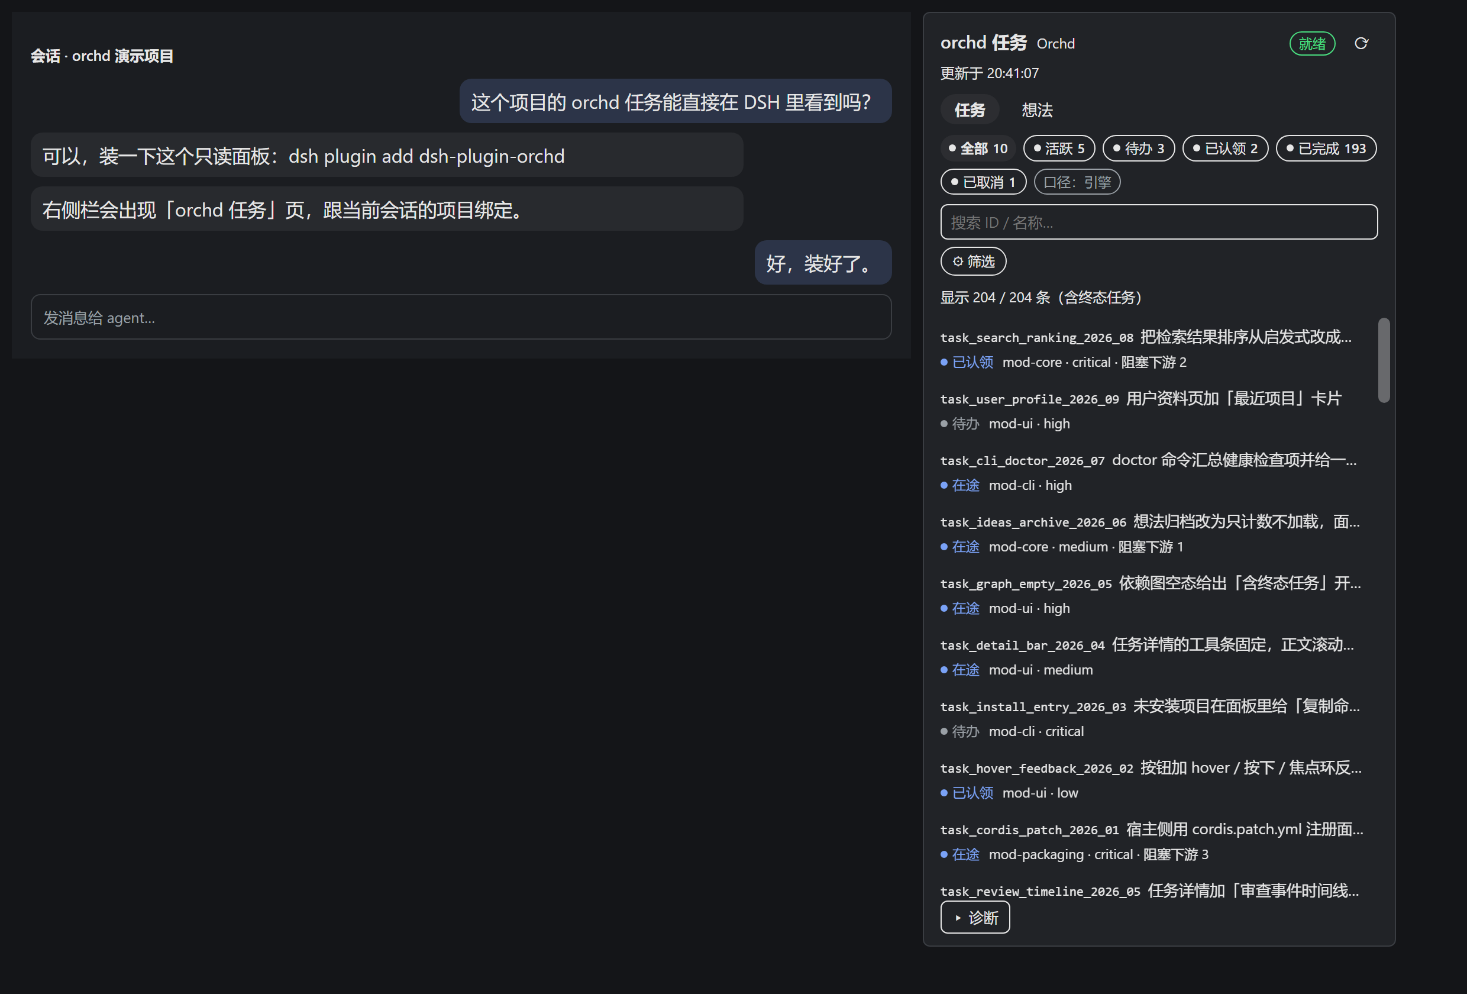Click the task list scrollbar thumb
The height and width of the screenshot is (994, 1467).
1384,360
